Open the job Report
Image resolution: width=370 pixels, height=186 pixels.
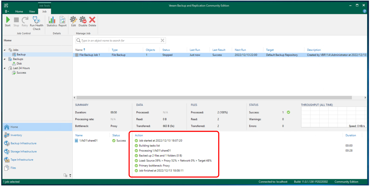point(62,22)
